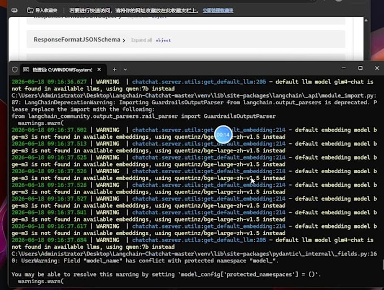Click the blue 00:14 timer bubble
This screenshot has width=384, height=290.
click(223, 135)
